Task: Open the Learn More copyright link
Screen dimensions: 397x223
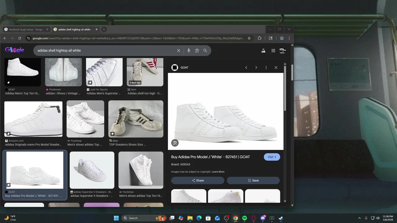Action: point(218,172)
